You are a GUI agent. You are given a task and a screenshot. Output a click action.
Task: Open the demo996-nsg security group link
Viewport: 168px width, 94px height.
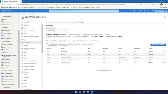tap(65, 44)
